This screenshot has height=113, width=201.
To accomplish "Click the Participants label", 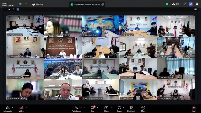I will (x=76, y=111).
